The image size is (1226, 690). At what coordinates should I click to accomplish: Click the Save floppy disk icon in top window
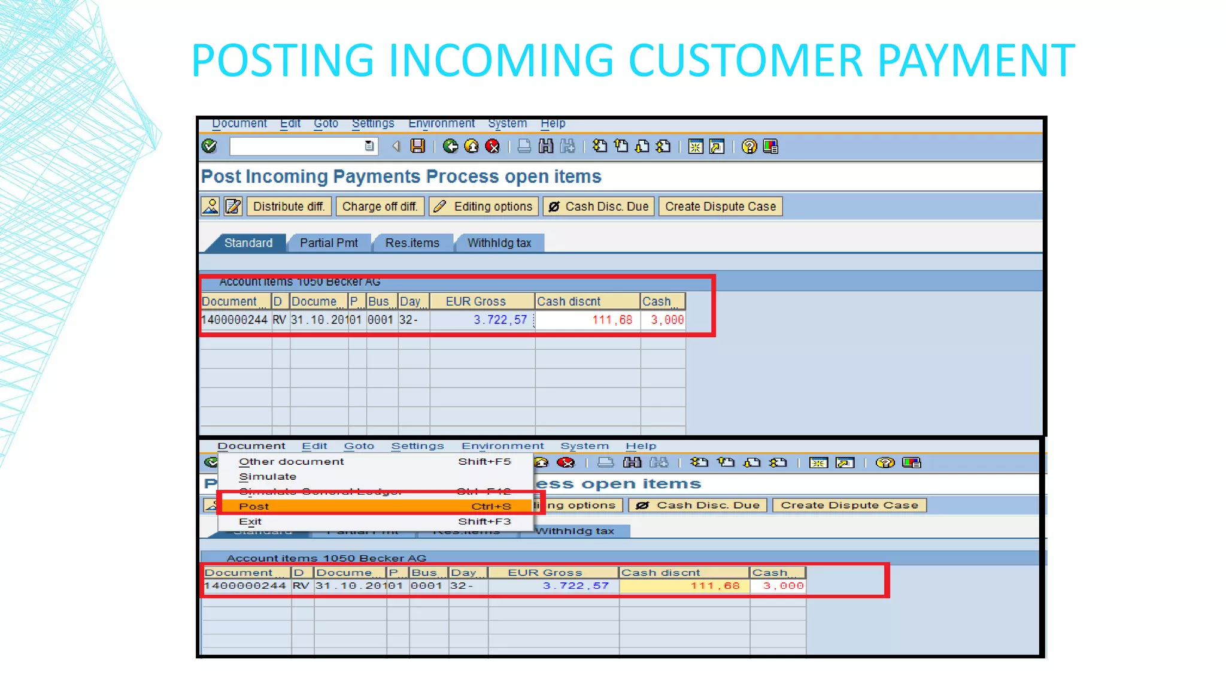pyautogui.click(x=417, y=146)
